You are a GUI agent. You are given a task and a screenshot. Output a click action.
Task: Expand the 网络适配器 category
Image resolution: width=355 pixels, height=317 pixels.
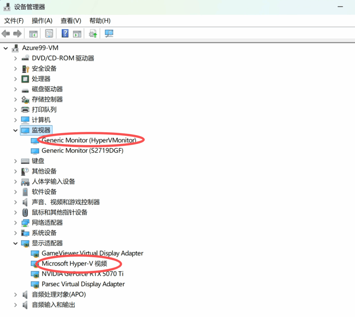click(15, 223)
